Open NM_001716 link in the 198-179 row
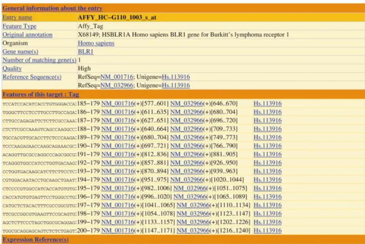Image resolution: width=365 pixels, height=244 pixels. click(x=118, y=213)
